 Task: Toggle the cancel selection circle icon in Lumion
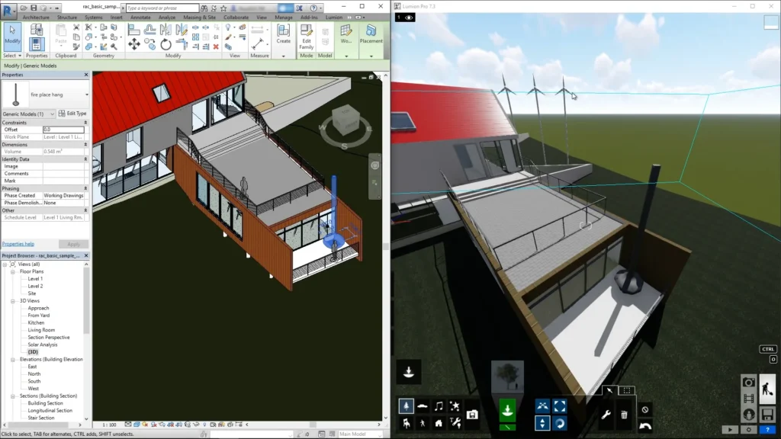(x=645, y=409)
